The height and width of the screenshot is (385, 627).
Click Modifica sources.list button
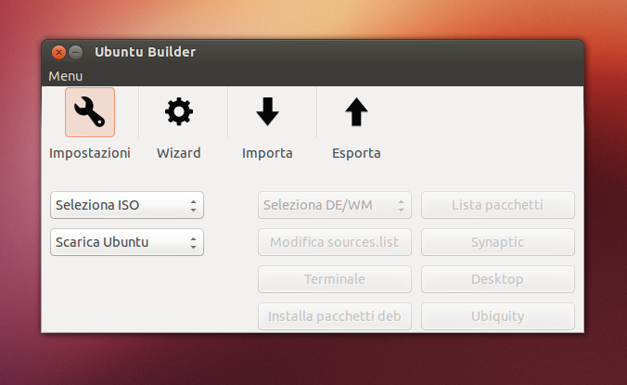click(335, 242)
